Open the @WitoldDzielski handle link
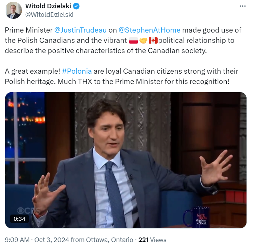The height and width of the screenshot is (244, 253). (49, 14)
